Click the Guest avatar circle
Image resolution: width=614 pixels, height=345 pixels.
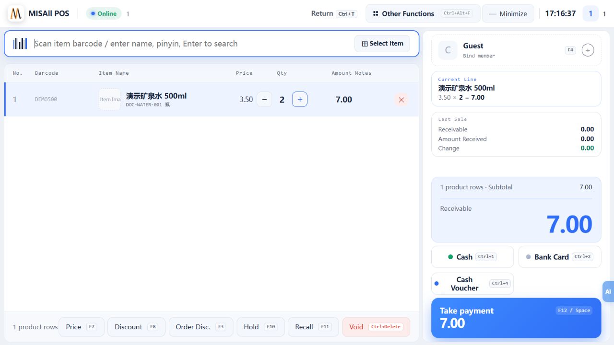point(448,50)
